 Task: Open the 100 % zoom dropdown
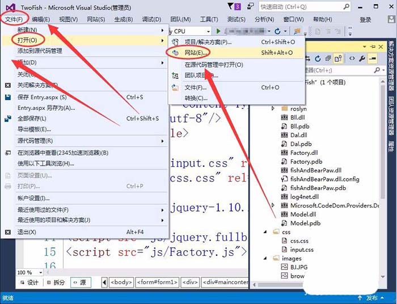[x=40, y=273]
